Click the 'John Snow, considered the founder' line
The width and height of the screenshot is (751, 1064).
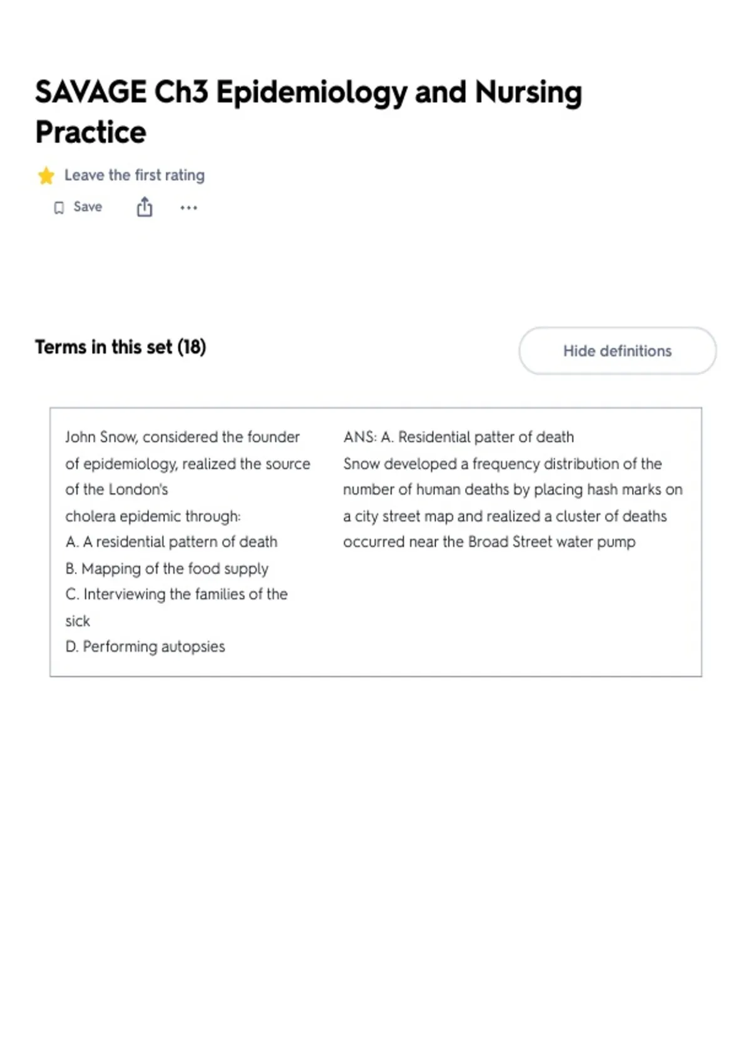182,437
